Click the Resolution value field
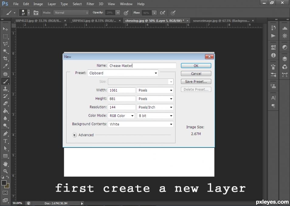This screenshot has width=290, height=206. click(122, 107)
